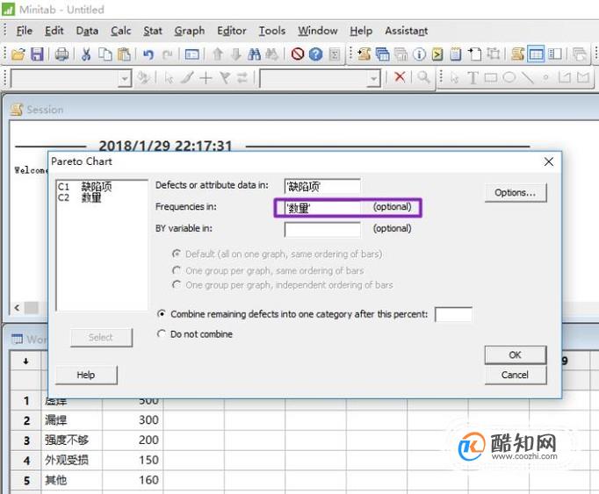This screenshot has width=599, height=494.
Task: Close the Pareto Chart dialog
Action: coord(549,161)
